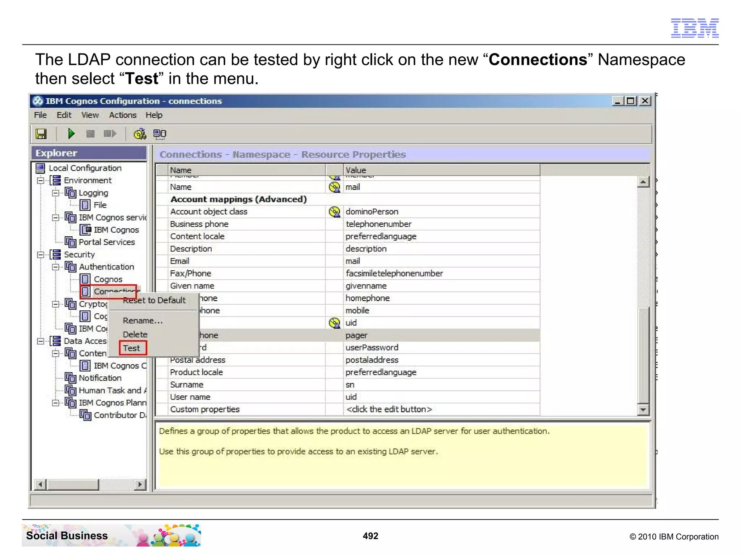This screenshot has height=555, width=741.
Task: Collapse the Content Manager tree node
Action: coord(55,353)
